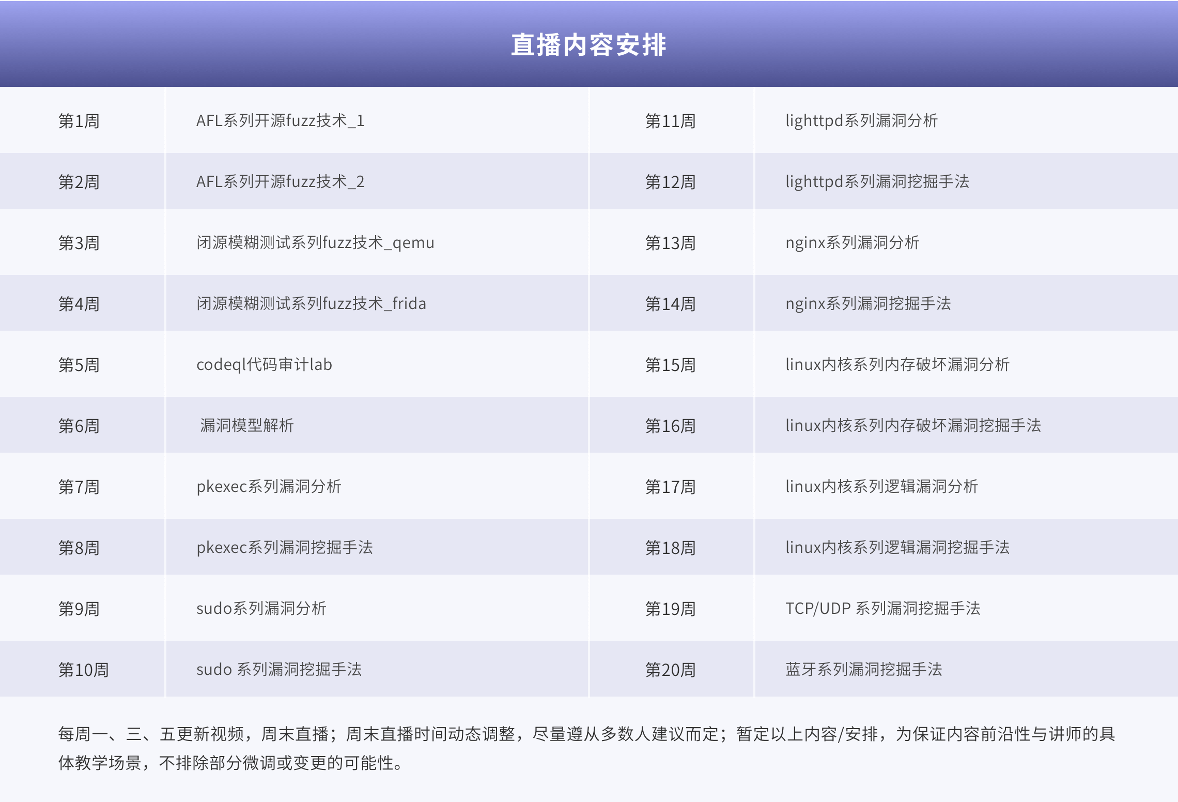
Task: Select 闭源模糊测试系列fuzz技术_qemu text
Action: [x=315, y=243]
